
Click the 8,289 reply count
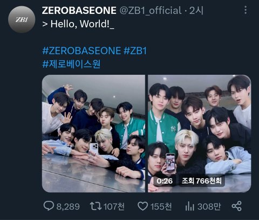[68, 207]
